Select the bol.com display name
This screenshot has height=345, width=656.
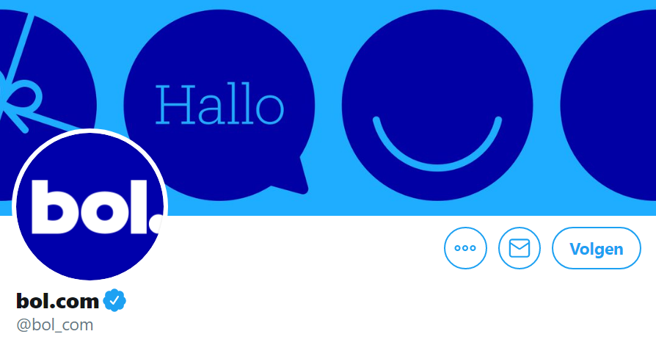point(57,301)
